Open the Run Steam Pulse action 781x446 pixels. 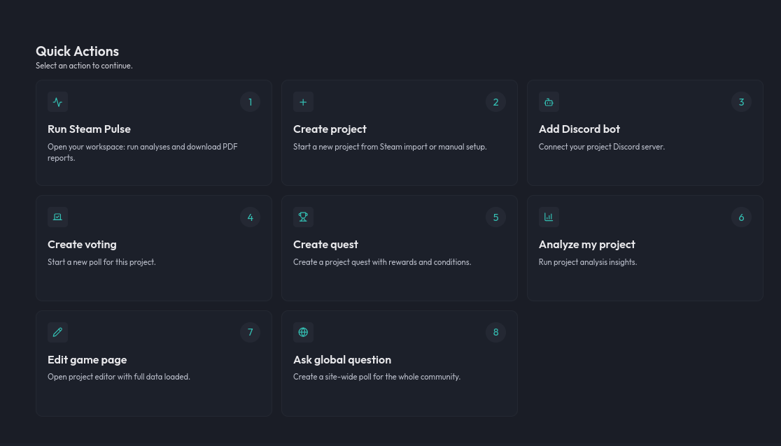click(x=154, y=133)
